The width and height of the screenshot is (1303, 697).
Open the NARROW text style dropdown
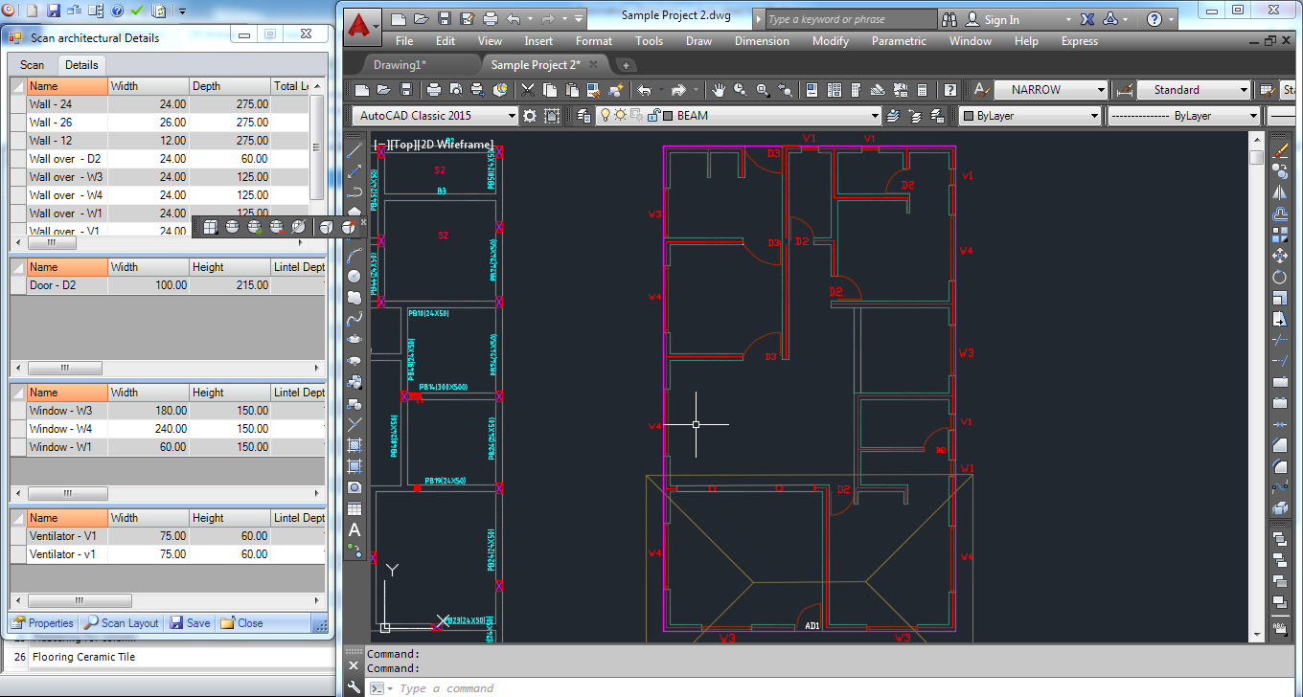tap(1101, 90)
